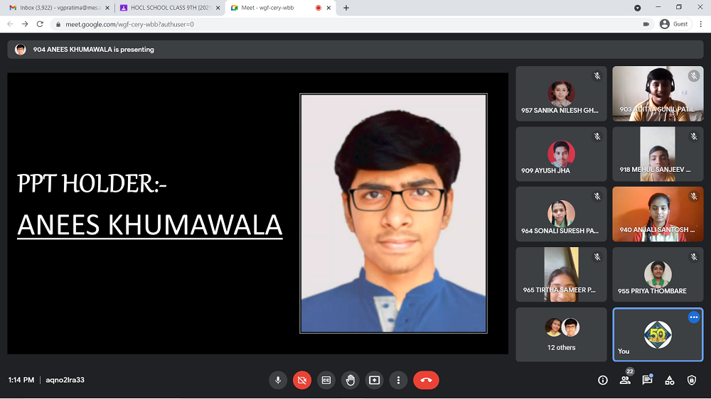Select the 955 PRIYA THOMBARE participant tile
711x399 pixels.
pos(658,274)
